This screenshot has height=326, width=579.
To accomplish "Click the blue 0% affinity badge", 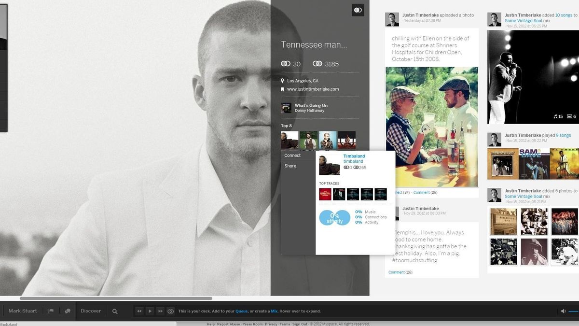I will click(x=334, y=218).
